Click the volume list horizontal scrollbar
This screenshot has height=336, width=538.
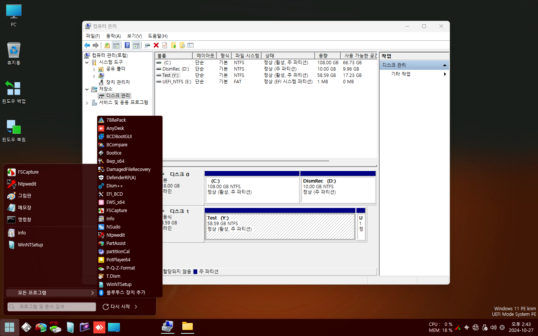245,161
